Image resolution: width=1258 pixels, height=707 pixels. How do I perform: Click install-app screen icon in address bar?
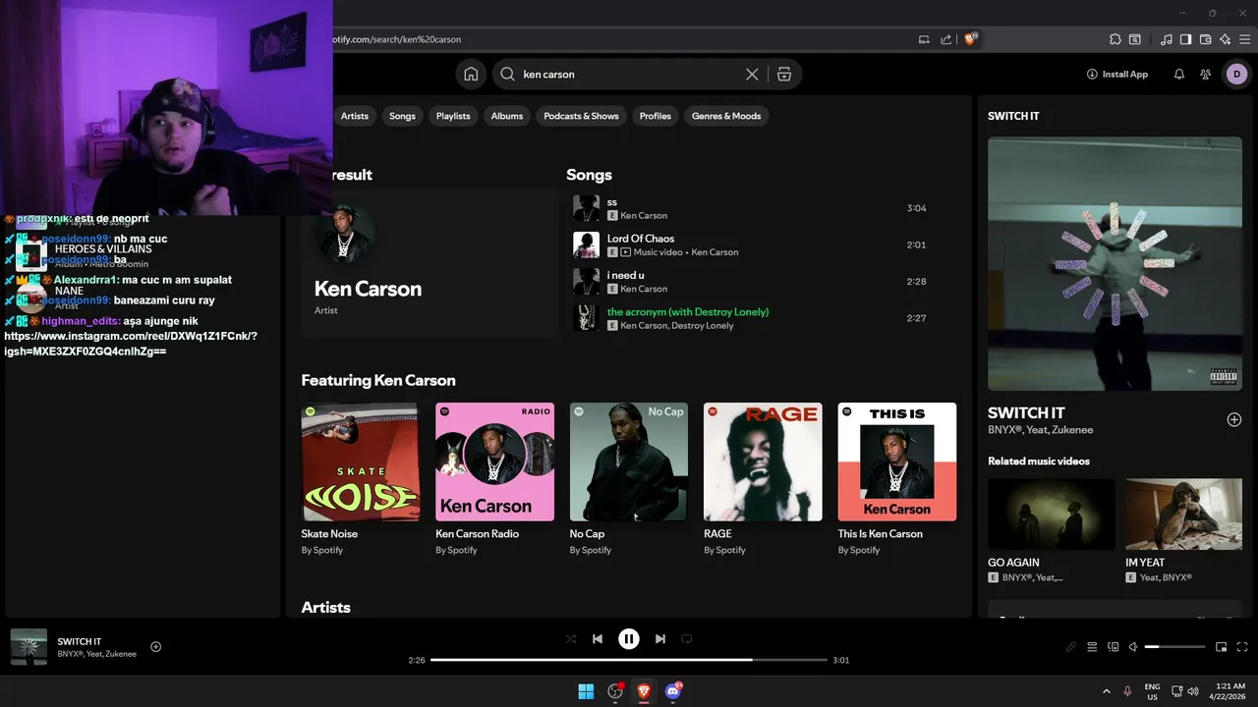(x=924, y=39)
